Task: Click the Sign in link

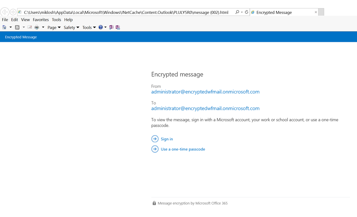Action: tap(167, 139)
